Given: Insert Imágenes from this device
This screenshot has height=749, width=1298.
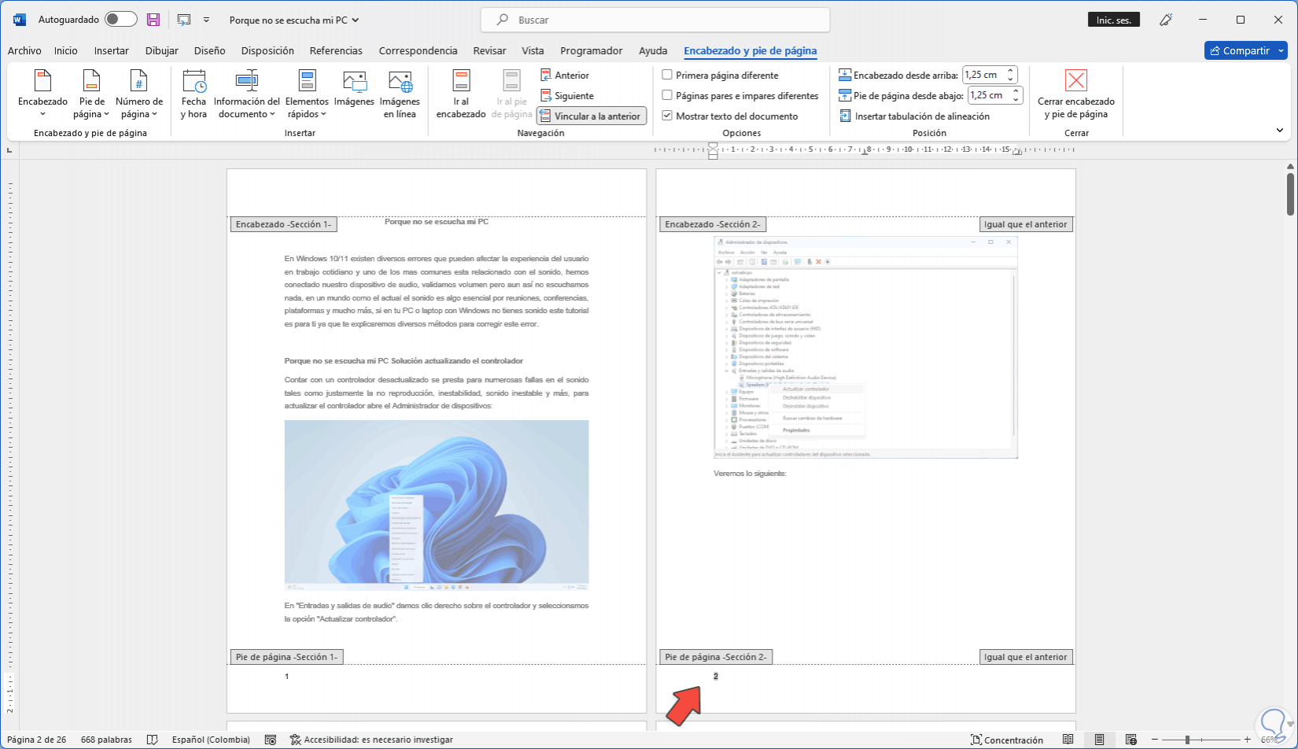Looking at the screenshot, I should coord(354,88).
